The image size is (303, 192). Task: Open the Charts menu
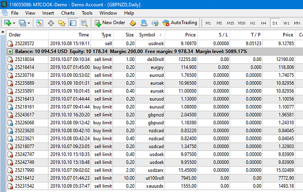tap(68, 13)
